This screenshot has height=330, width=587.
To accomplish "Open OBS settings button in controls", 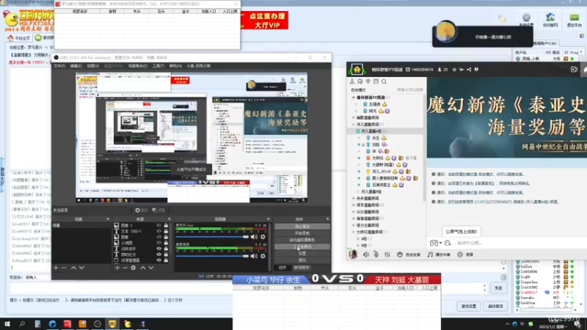I will 302,253.
